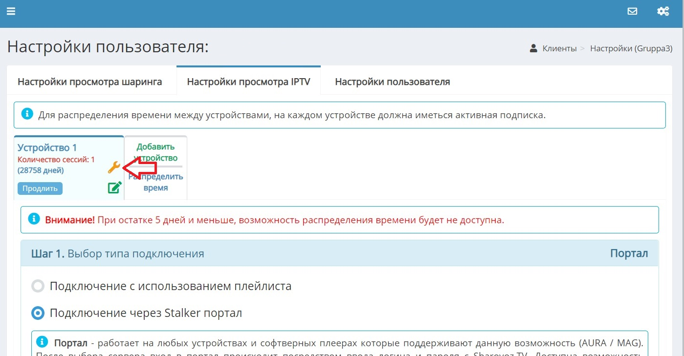Click the green edit icon for Устройство 1
This screenshot has height=356, width=684.
click(114, 187)
